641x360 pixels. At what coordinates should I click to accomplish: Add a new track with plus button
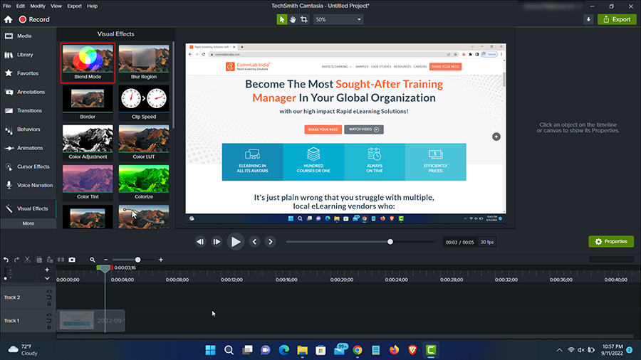click(47, 270)
